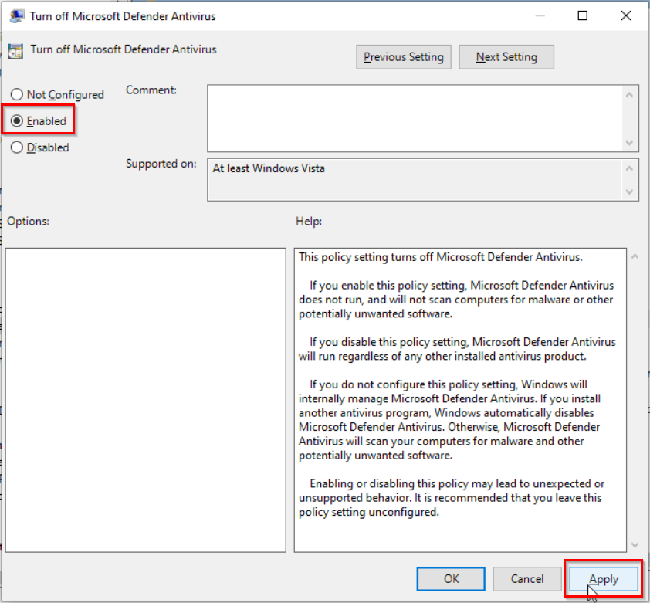650x603 pixels.
Task: Confirm with the OK button
Action: [451, 578]
